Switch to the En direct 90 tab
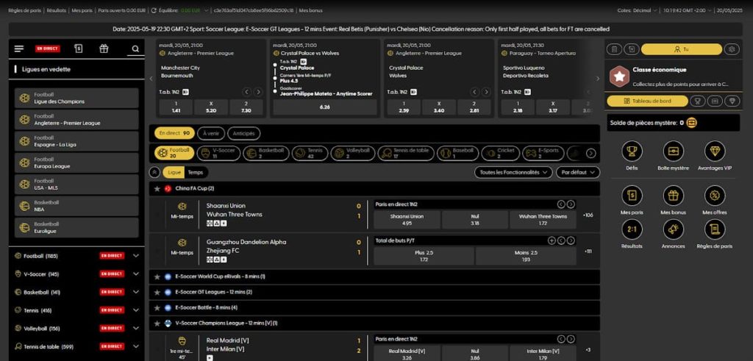Screen dimensions: 753x361 pos(174,133)
